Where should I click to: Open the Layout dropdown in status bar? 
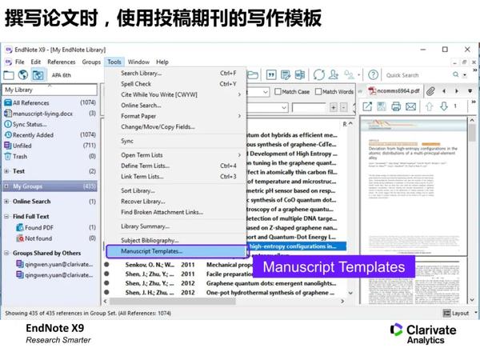pyautogui.click(x=476, y=313)
